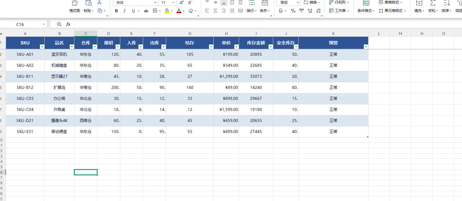Click the formula bar input area
Image resolution: width=462 pixels, height=201 pixels.
(x=268, y=24)
